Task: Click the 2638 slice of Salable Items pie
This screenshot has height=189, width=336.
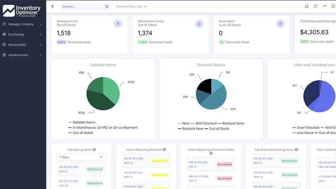Action: (112, 89)
